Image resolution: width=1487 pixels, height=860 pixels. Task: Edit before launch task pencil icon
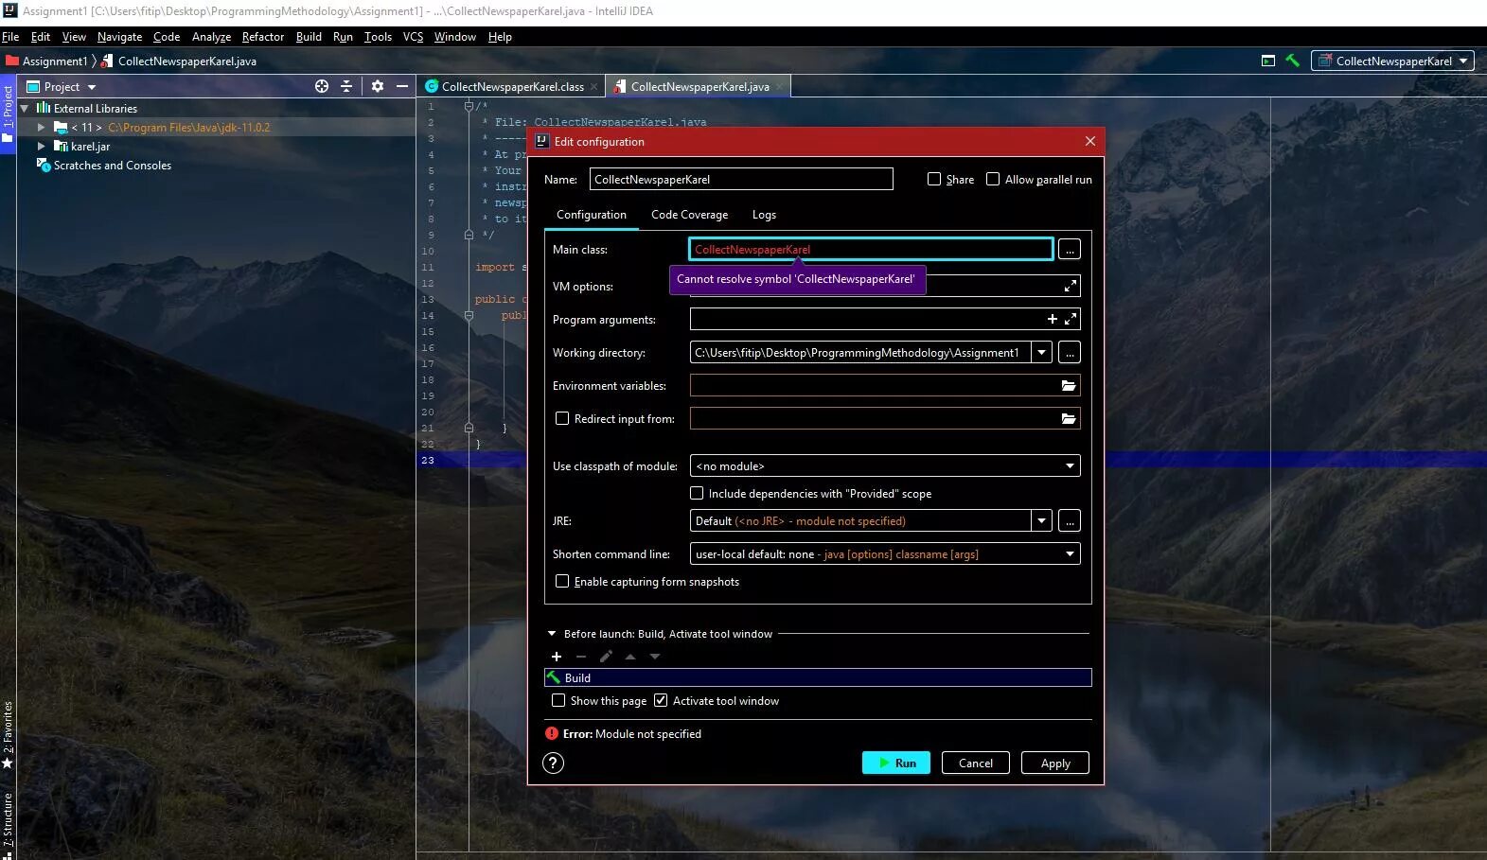coord(606,657)
